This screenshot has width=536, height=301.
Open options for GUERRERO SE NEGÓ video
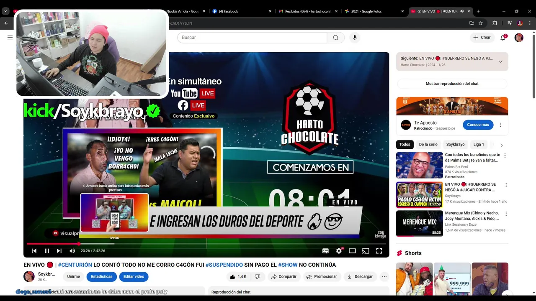[506, 185]
